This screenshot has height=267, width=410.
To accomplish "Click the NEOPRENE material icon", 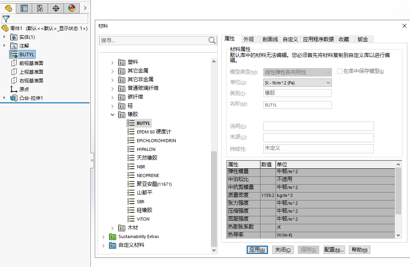I will [x=131, y=175].
